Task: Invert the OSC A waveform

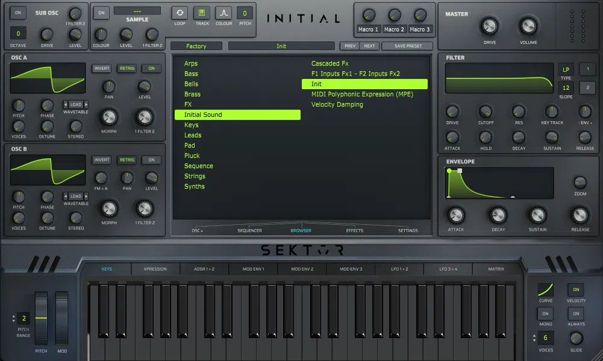Action: point(101,68)
